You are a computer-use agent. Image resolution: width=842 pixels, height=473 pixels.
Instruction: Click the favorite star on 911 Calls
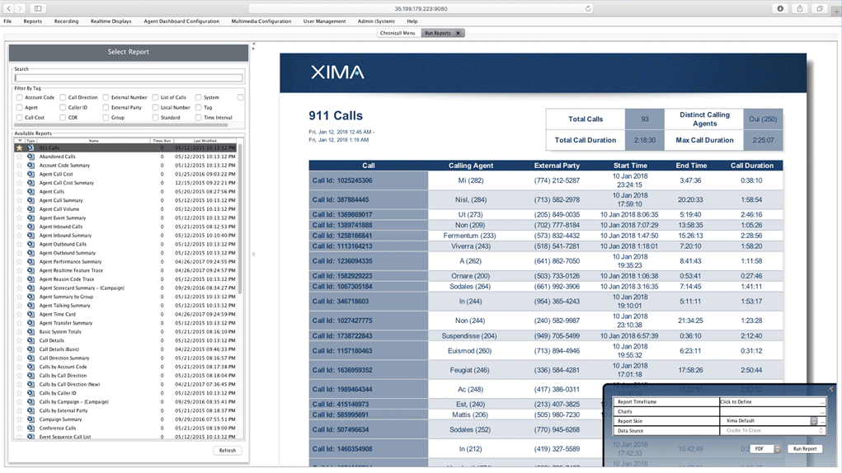(20, 148)
